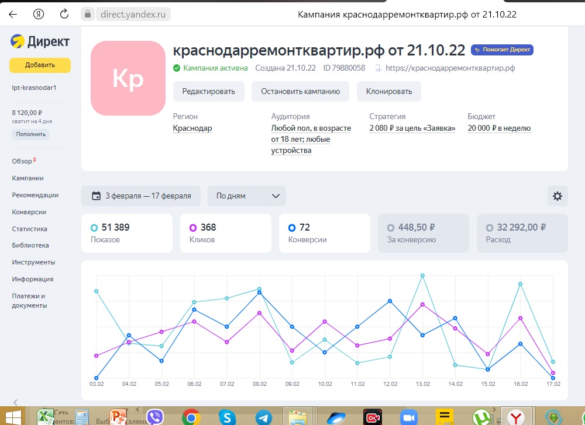Click the Yandex Direct logo

40,42
